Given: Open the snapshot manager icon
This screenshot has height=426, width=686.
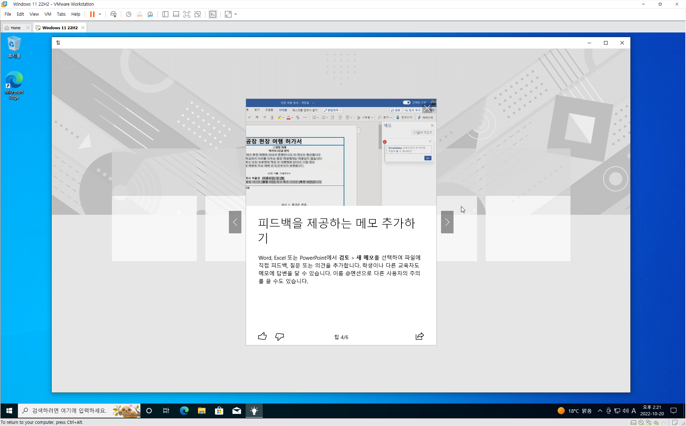Looking at the screenshot, I should click(150, 14).
